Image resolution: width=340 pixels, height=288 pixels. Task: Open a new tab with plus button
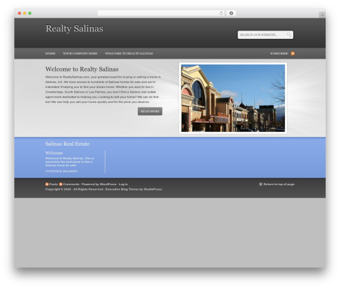[x=322, y=15]
